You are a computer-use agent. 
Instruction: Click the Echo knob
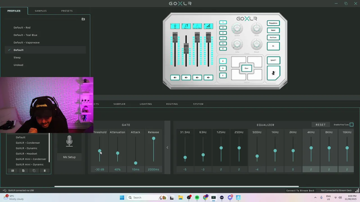(237, 45)
